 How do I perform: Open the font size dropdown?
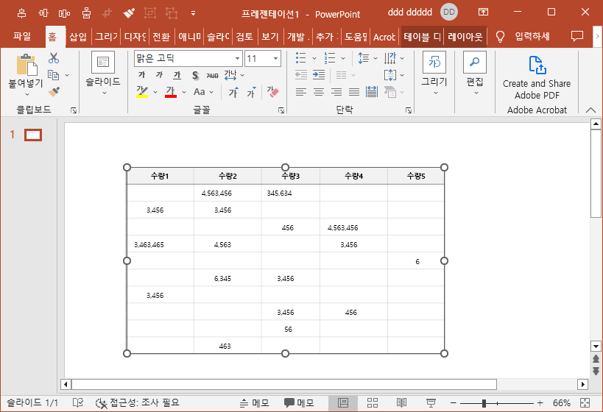[x=276, y=58]
